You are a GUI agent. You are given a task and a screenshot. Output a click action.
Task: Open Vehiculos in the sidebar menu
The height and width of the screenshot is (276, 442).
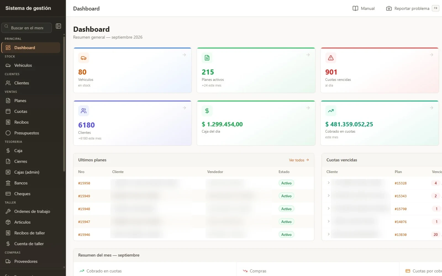point(31,65)
